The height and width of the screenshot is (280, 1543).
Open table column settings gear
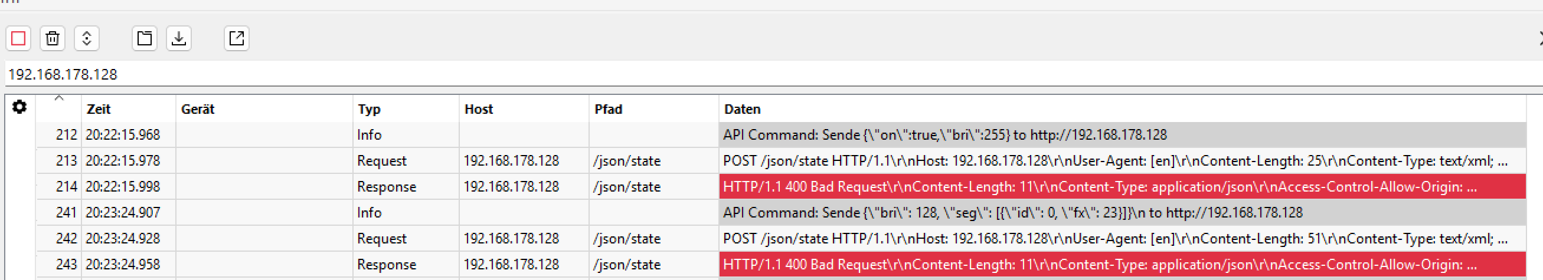point(19,107)
